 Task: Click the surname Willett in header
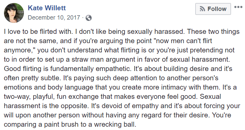[x=54, y=8]
